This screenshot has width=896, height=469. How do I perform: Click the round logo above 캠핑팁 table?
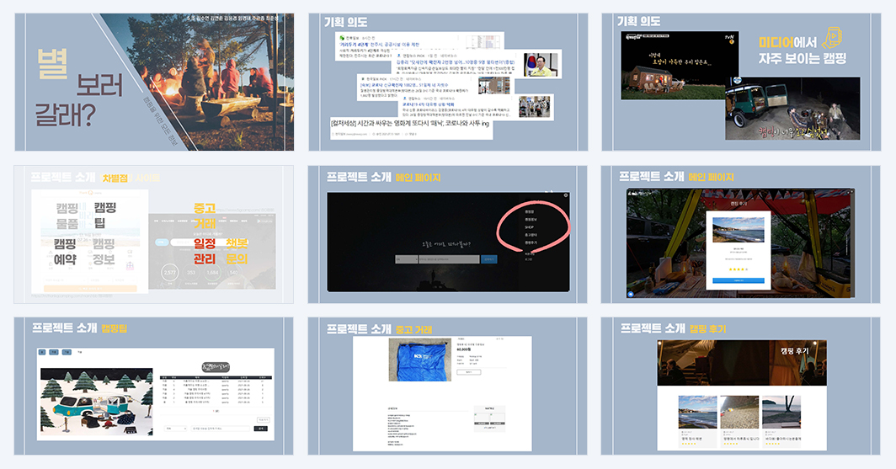pyautogui.click(x=216, y=367)
